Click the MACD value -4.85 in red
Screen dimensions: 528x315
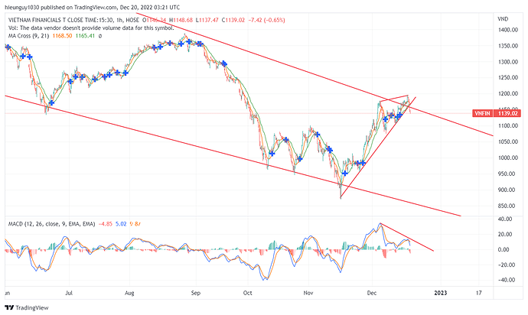(x=106, y=224)
